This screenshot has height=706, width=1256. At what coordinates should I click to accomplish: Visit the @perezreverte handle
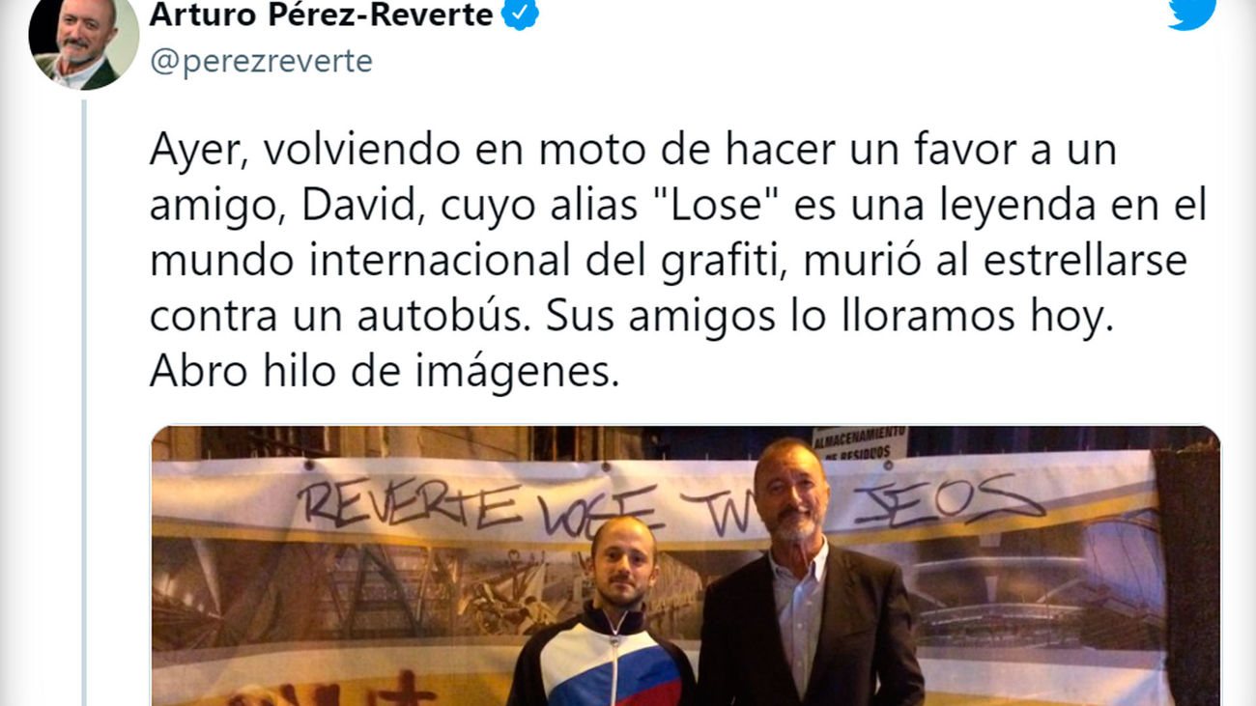pos(261,62)
